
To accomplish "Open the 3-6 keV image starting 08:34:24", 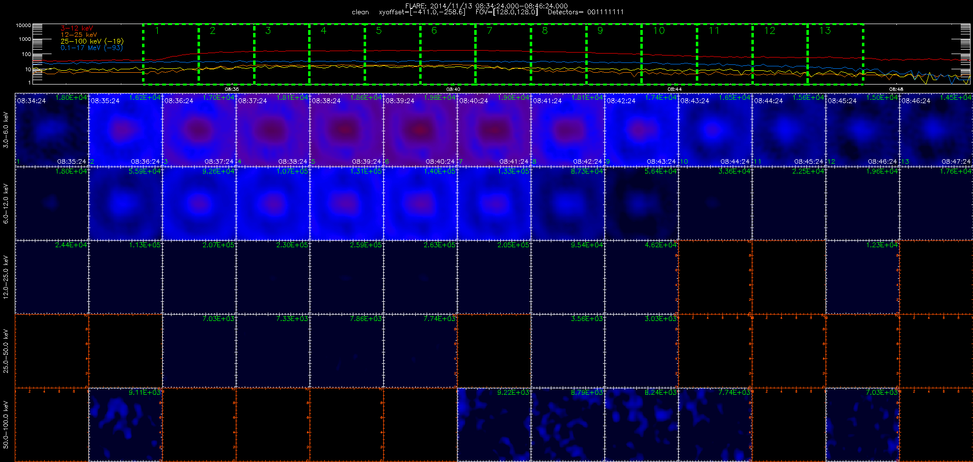I will click(x=52, y=130).
